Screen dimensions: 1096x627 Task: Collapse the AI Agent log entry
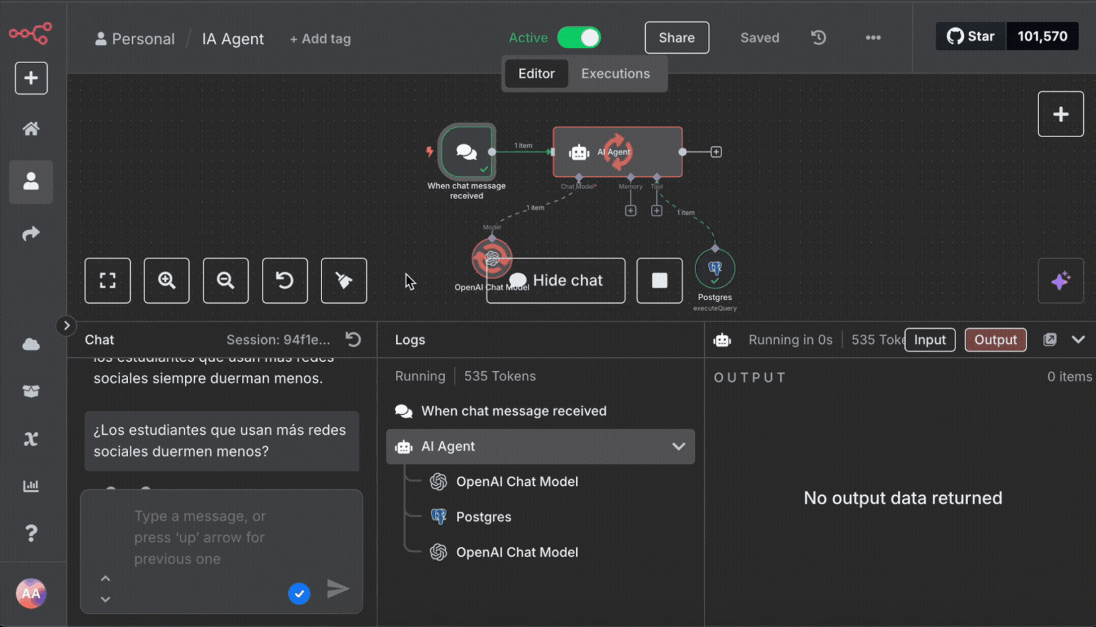[x=678, y=446]
